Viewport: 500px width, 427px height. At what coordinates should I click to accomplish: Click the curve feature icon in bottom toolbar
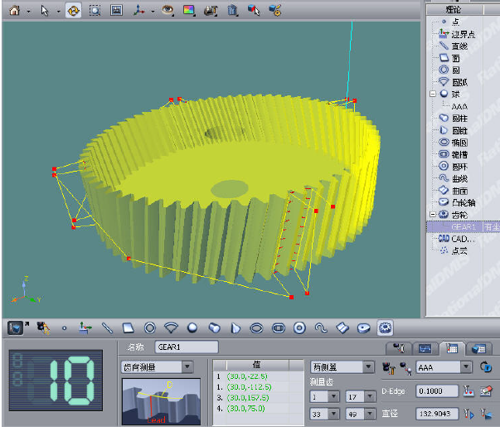coord(322,328)
